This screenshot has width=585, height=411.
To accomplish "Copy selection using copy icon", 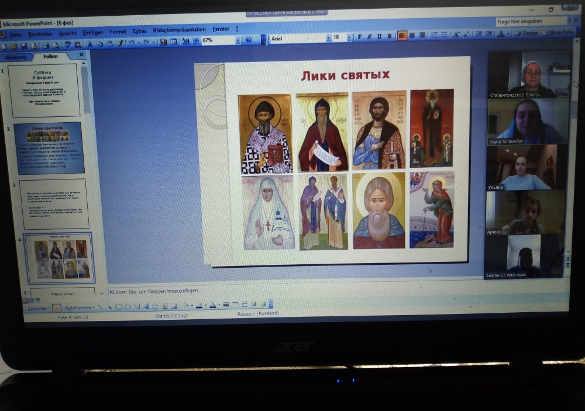I will 99,44.
